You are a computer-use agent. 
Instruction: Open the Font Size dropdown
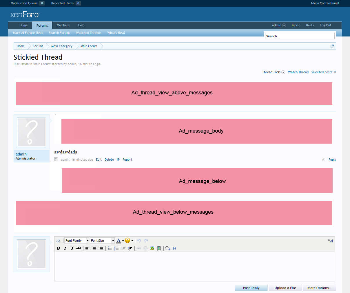(x=102, y=241)
